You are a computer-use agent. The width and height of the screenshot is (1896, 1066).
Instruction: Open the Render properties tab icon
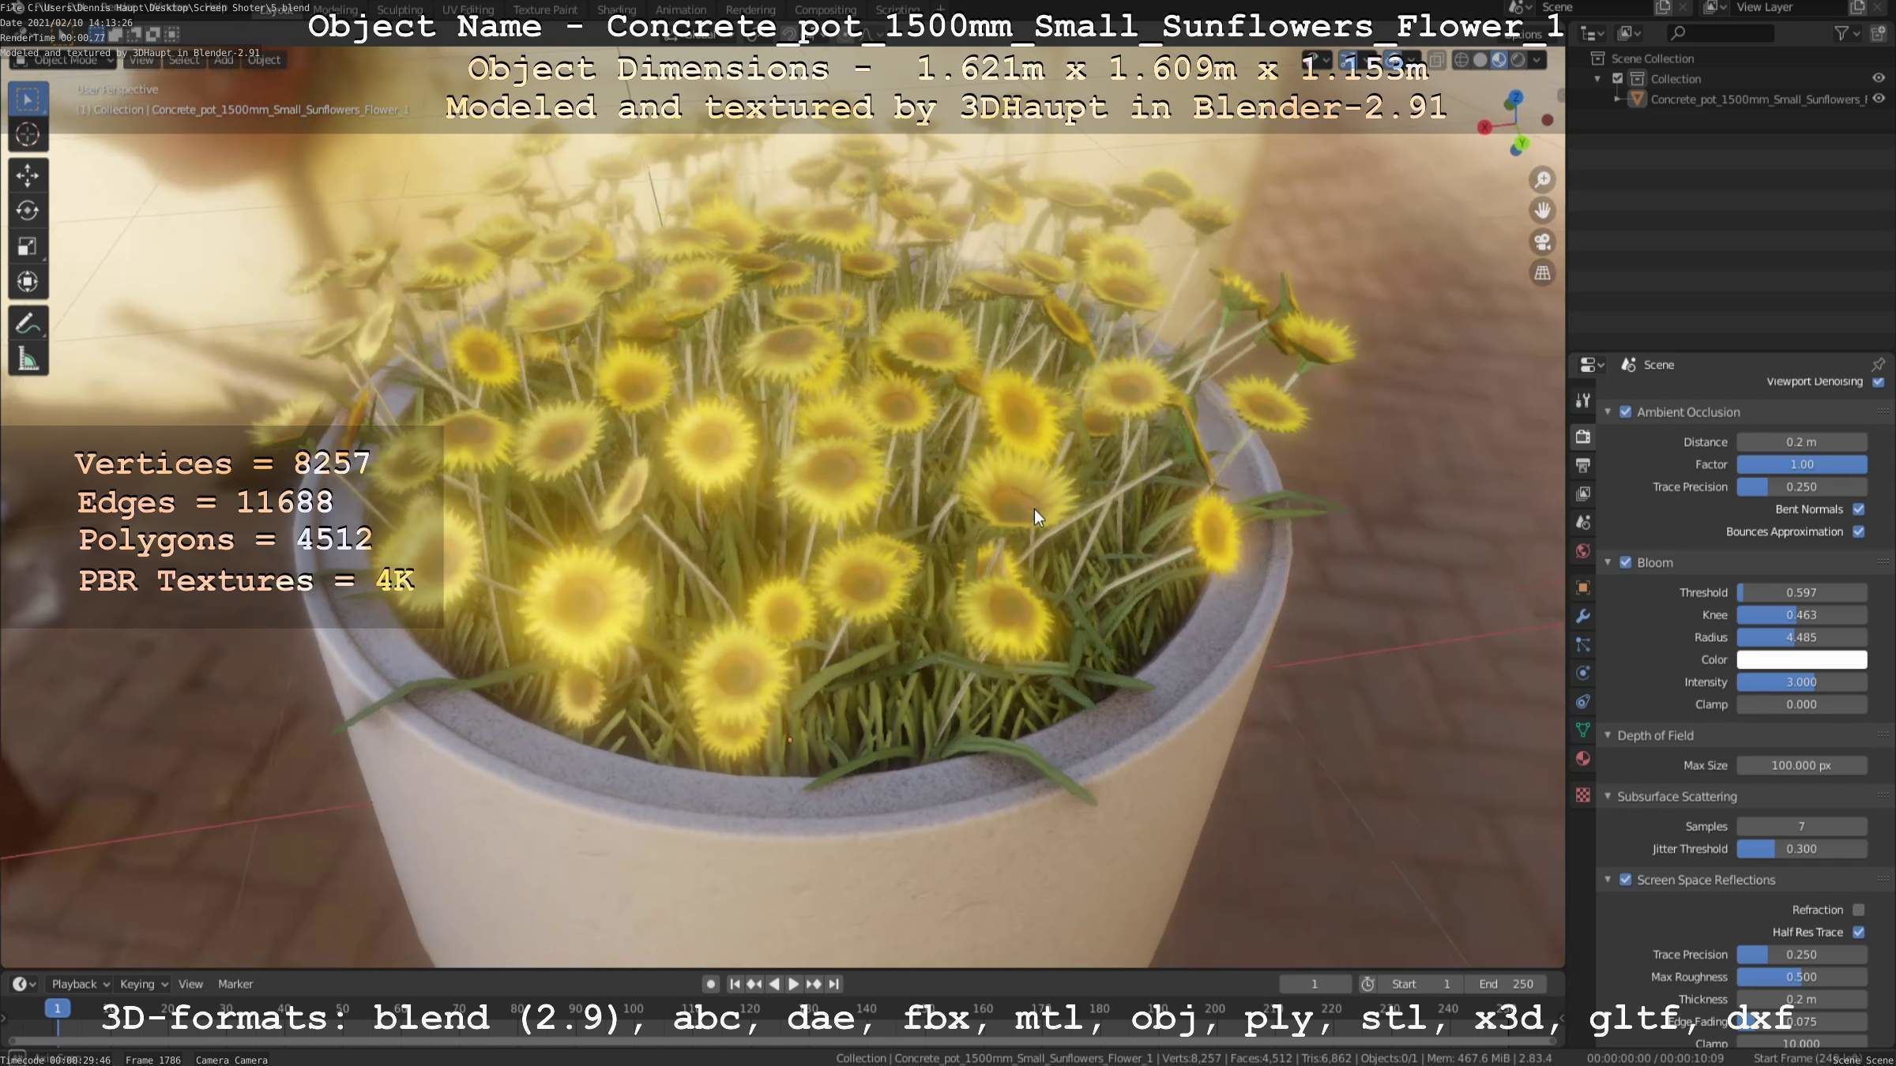[1583, 437]
